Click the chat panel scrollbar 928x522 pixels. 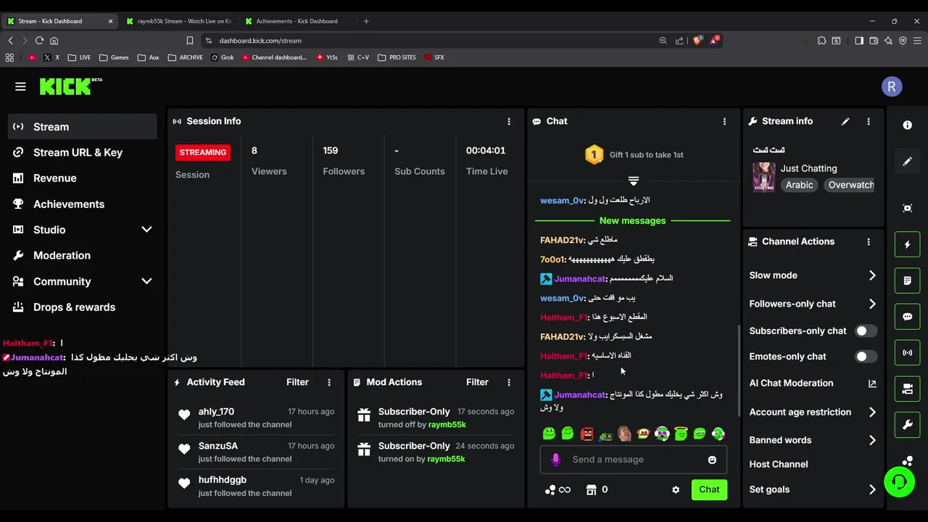[x=739, y=370]
